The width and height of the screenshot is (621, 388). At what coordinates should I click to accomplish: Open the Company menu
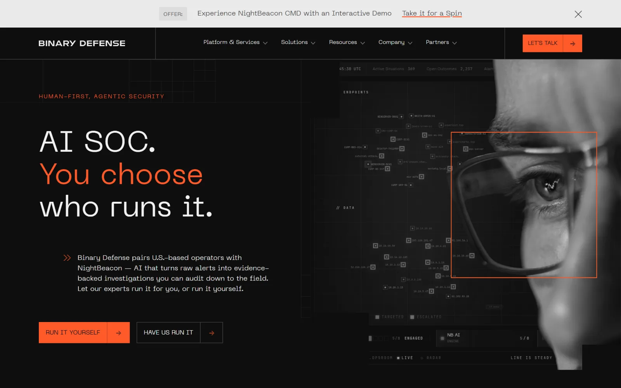tap(391, 42)
